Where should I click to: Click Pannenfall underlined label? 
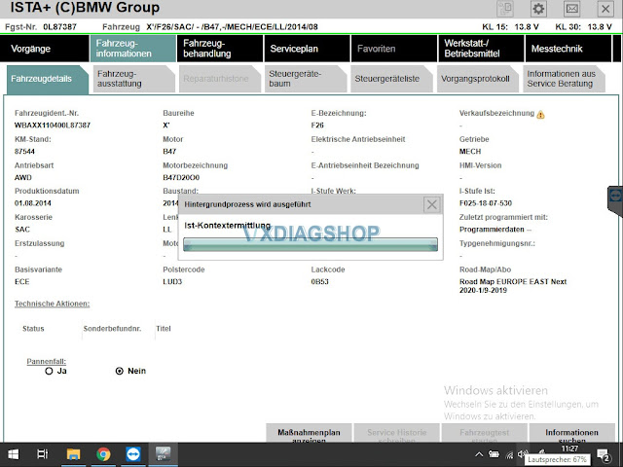[x=47, y=361]
